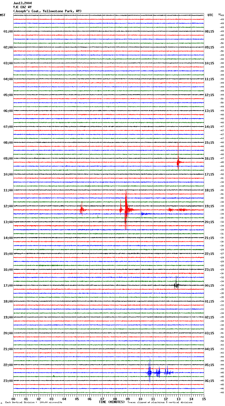This screenshot has width=225, height=406.
Task: Click the 12:00 MST time label
Action: click(x=8, y=206)
